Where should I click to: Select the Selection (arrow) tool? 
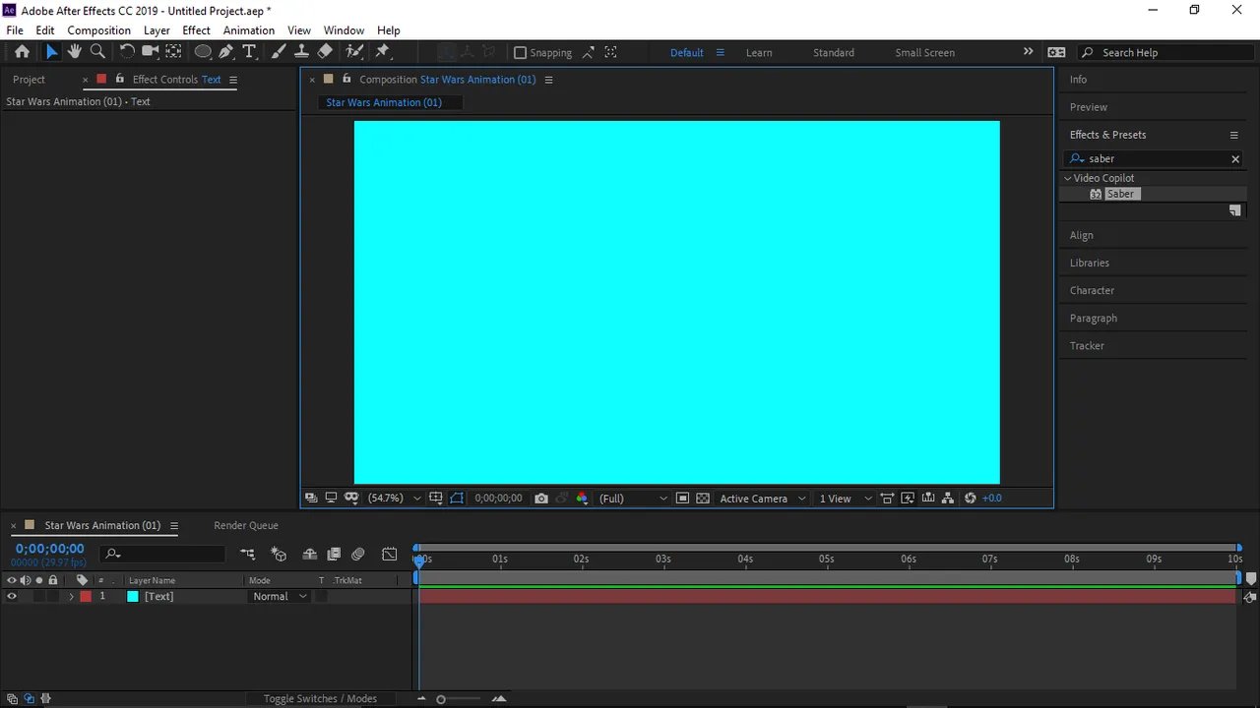(x=51, y=52)
